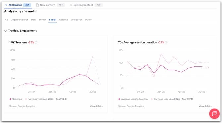The image size is (222, 123).
Task: Click the 100 count badge on Existing Content
Action: [99, 5]
